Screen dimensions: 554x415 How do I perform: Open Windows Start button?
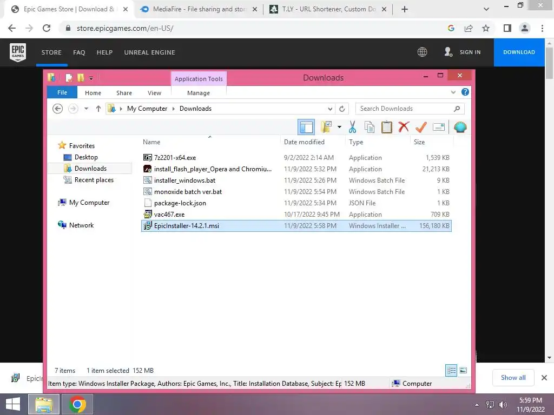[13, 404]
